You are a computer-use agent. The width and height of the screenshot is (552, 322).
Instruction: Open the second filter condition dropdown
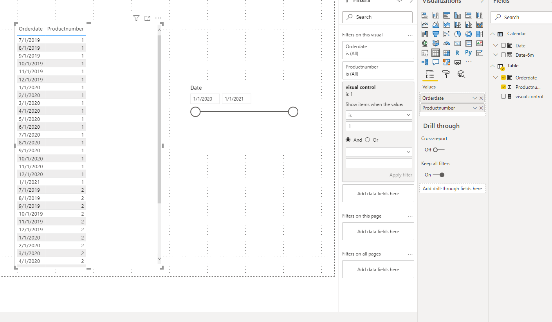coord(379,152)
